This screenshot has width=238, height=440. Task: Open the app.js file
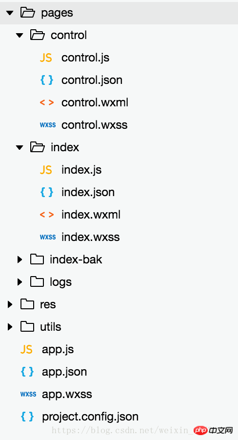pyautogui.click(x=58, y=349)
